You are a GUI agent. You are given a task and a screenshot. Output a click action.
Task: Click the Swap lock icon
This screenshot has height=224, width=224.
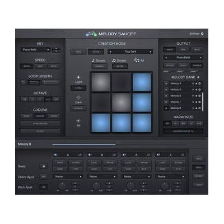click(x=44, y=166)
